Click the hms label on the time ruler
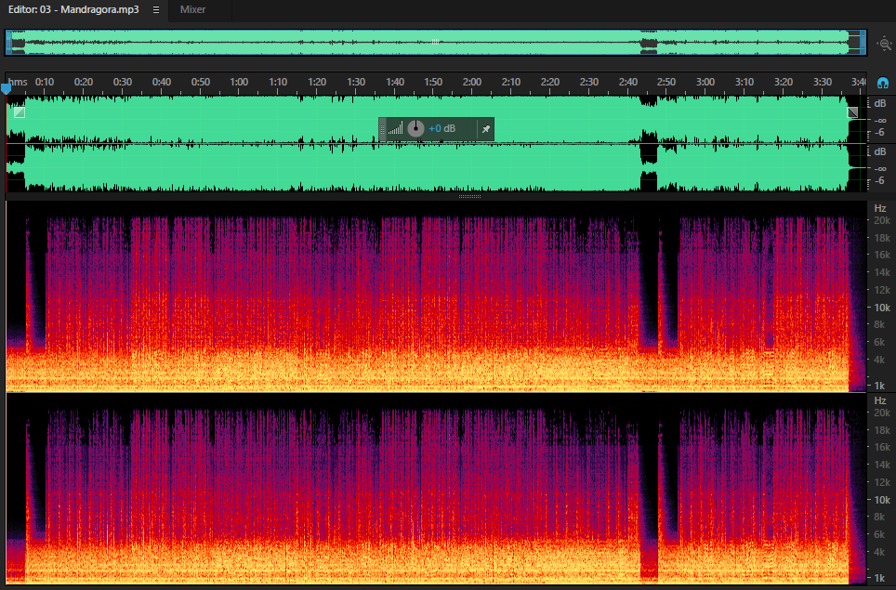The width and height of the screenshot is (896, 590). 17,82
